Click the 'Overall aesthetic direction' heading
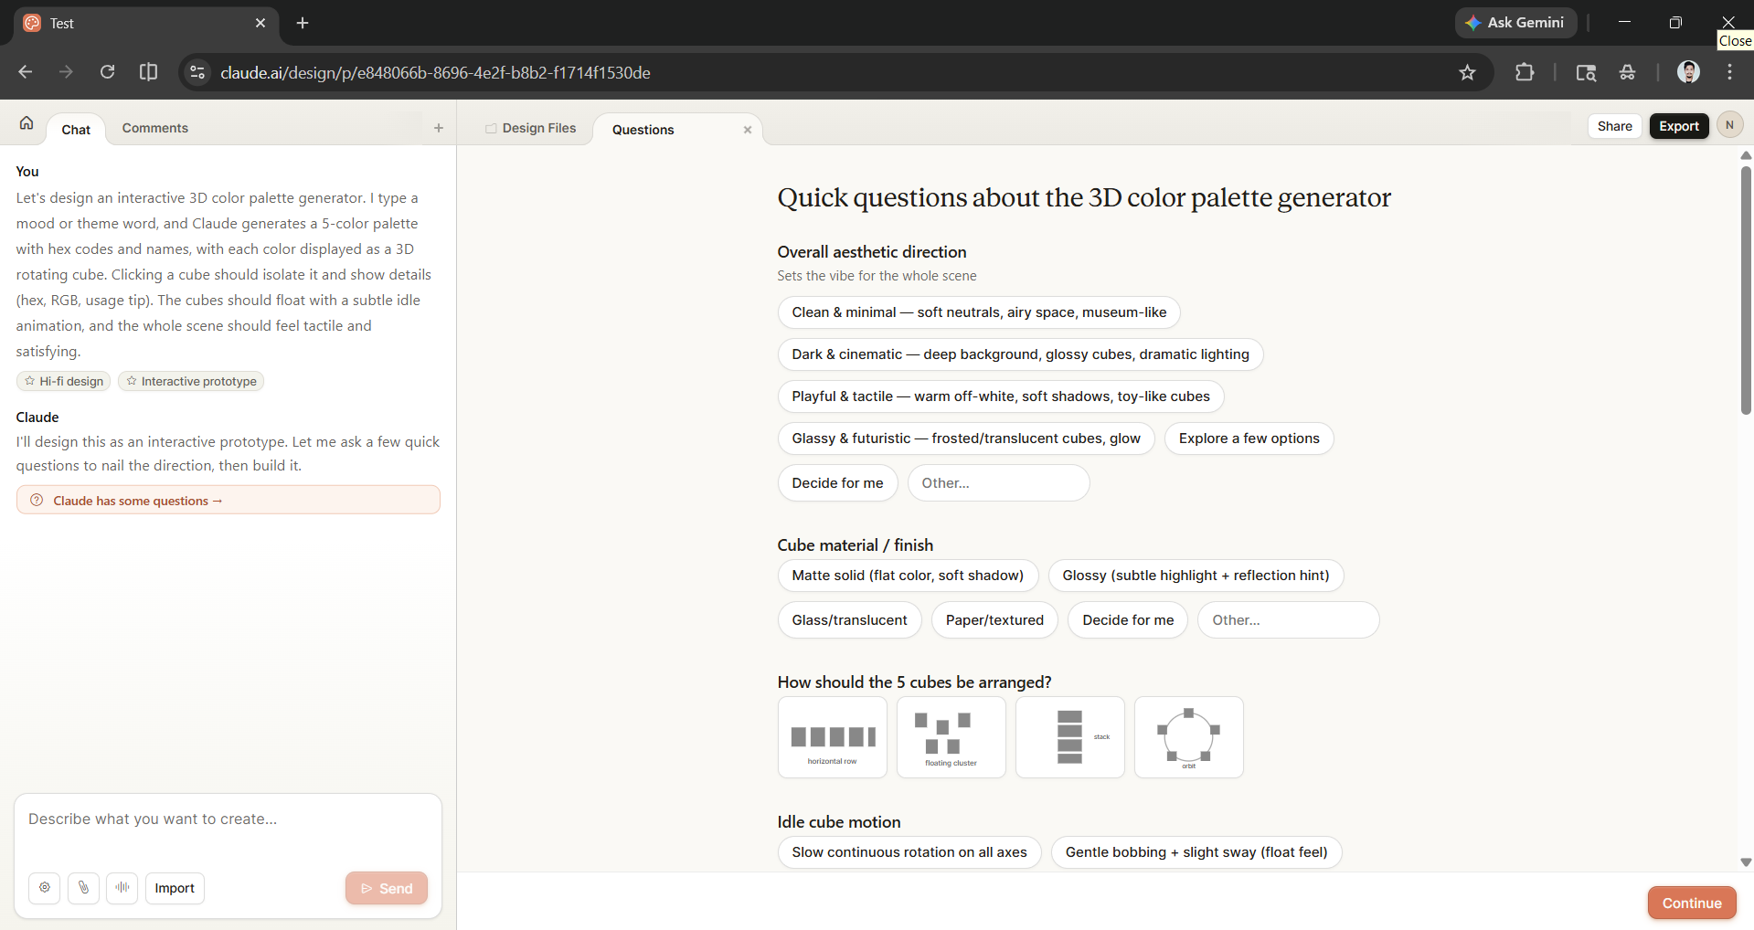Screen dimensions: 1754x930 point(872,252)
